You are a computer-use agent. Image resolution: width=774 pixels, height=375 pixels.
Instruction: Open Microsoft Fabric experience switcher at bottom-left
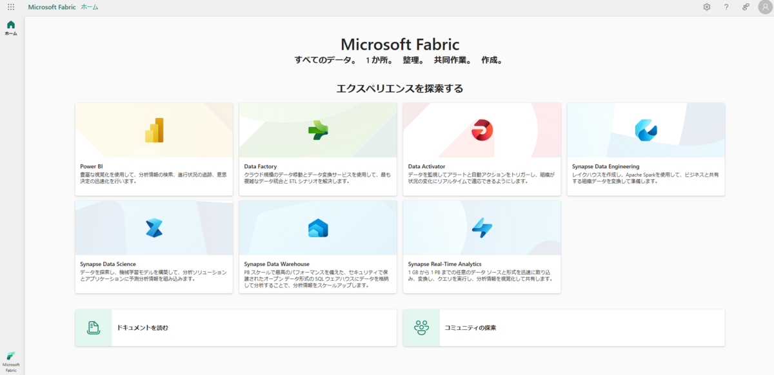pyautogui.click(x=11, y=363)
